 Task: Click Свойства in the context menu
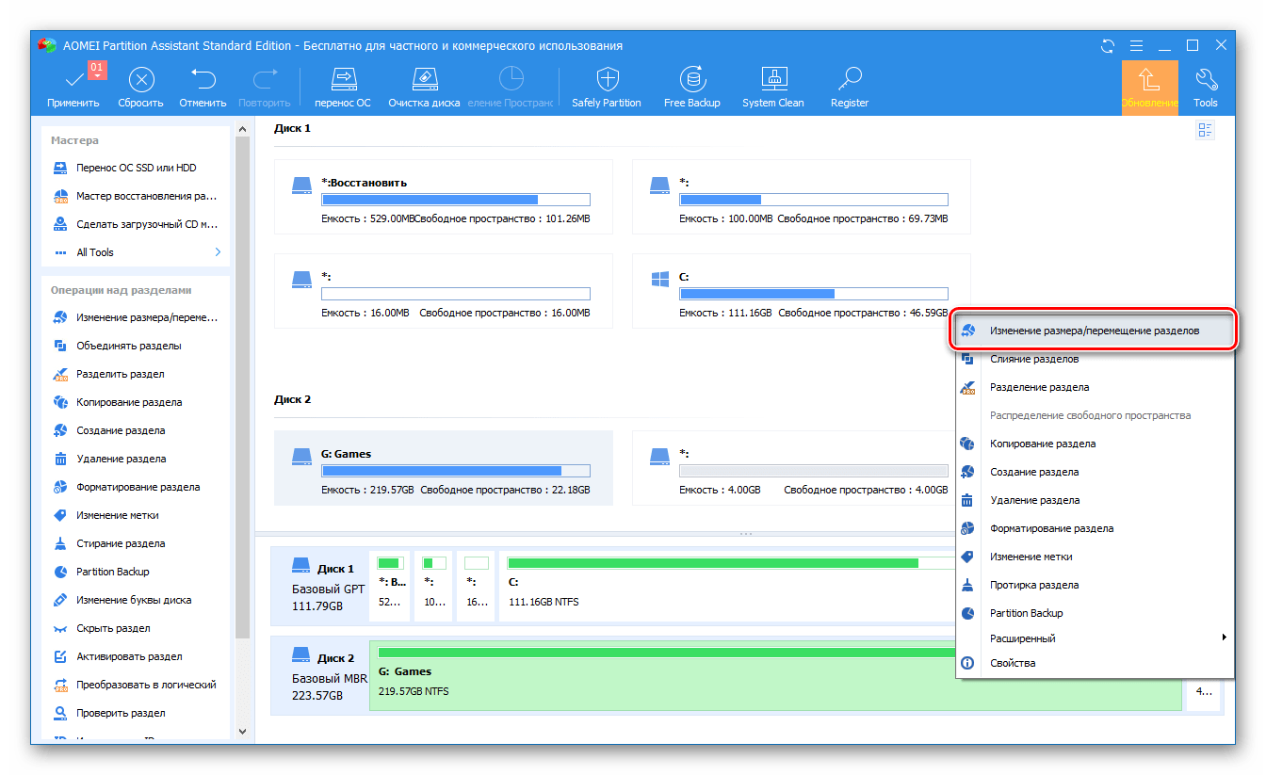click(1013, 663)
